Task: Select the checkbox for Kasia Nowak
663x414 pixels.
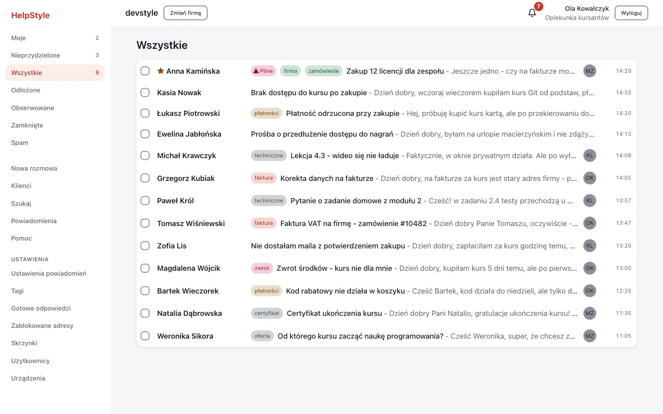Action: (145, 92)
